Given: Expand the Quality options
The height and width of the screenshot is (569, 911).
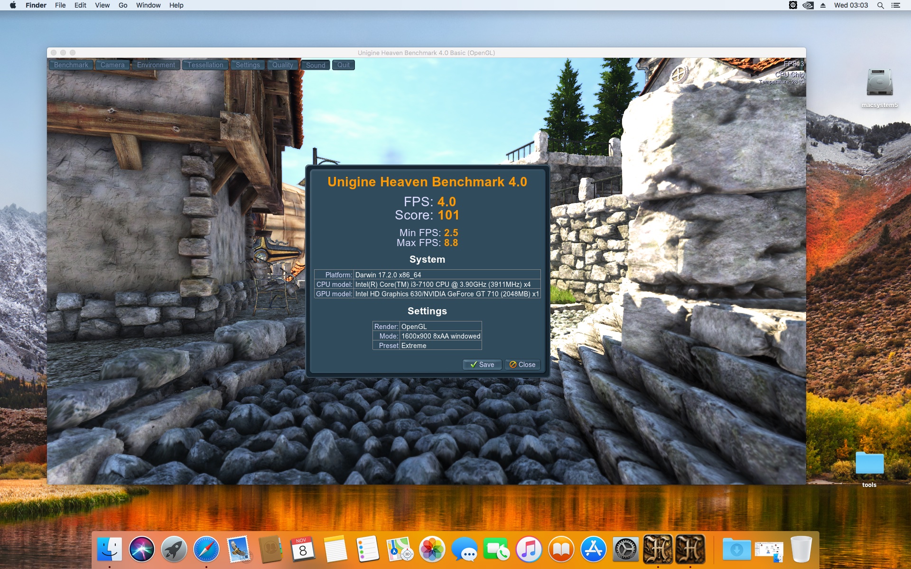Looking at the screenshot, I should pos(283,65).
